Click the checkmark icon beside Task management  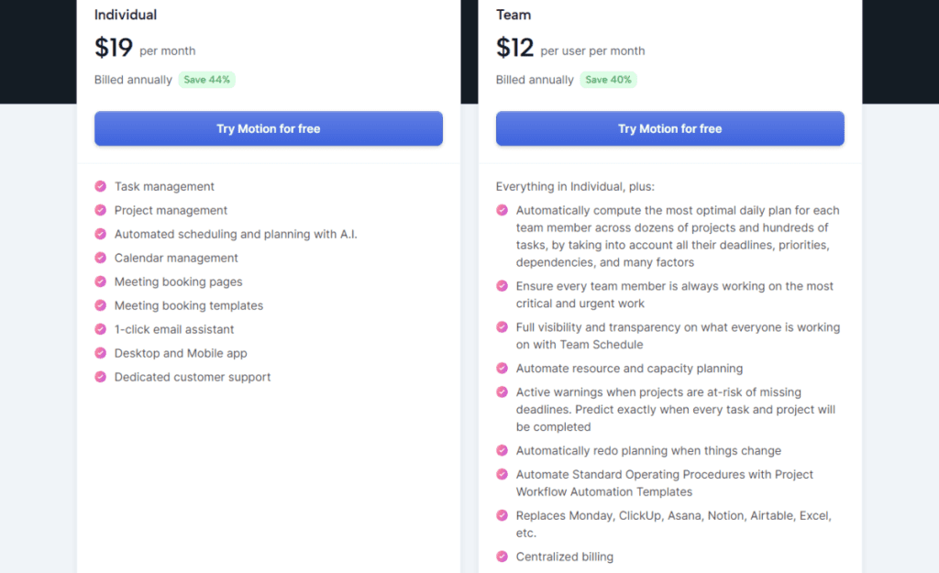click(x=101, y=186)
